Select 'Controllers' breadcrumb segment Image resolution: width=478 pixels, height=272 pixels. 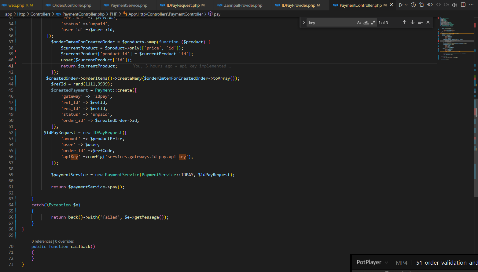40,14
